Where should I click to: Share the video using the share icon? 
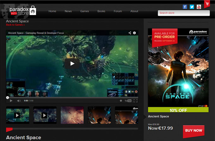pos(130,33)
